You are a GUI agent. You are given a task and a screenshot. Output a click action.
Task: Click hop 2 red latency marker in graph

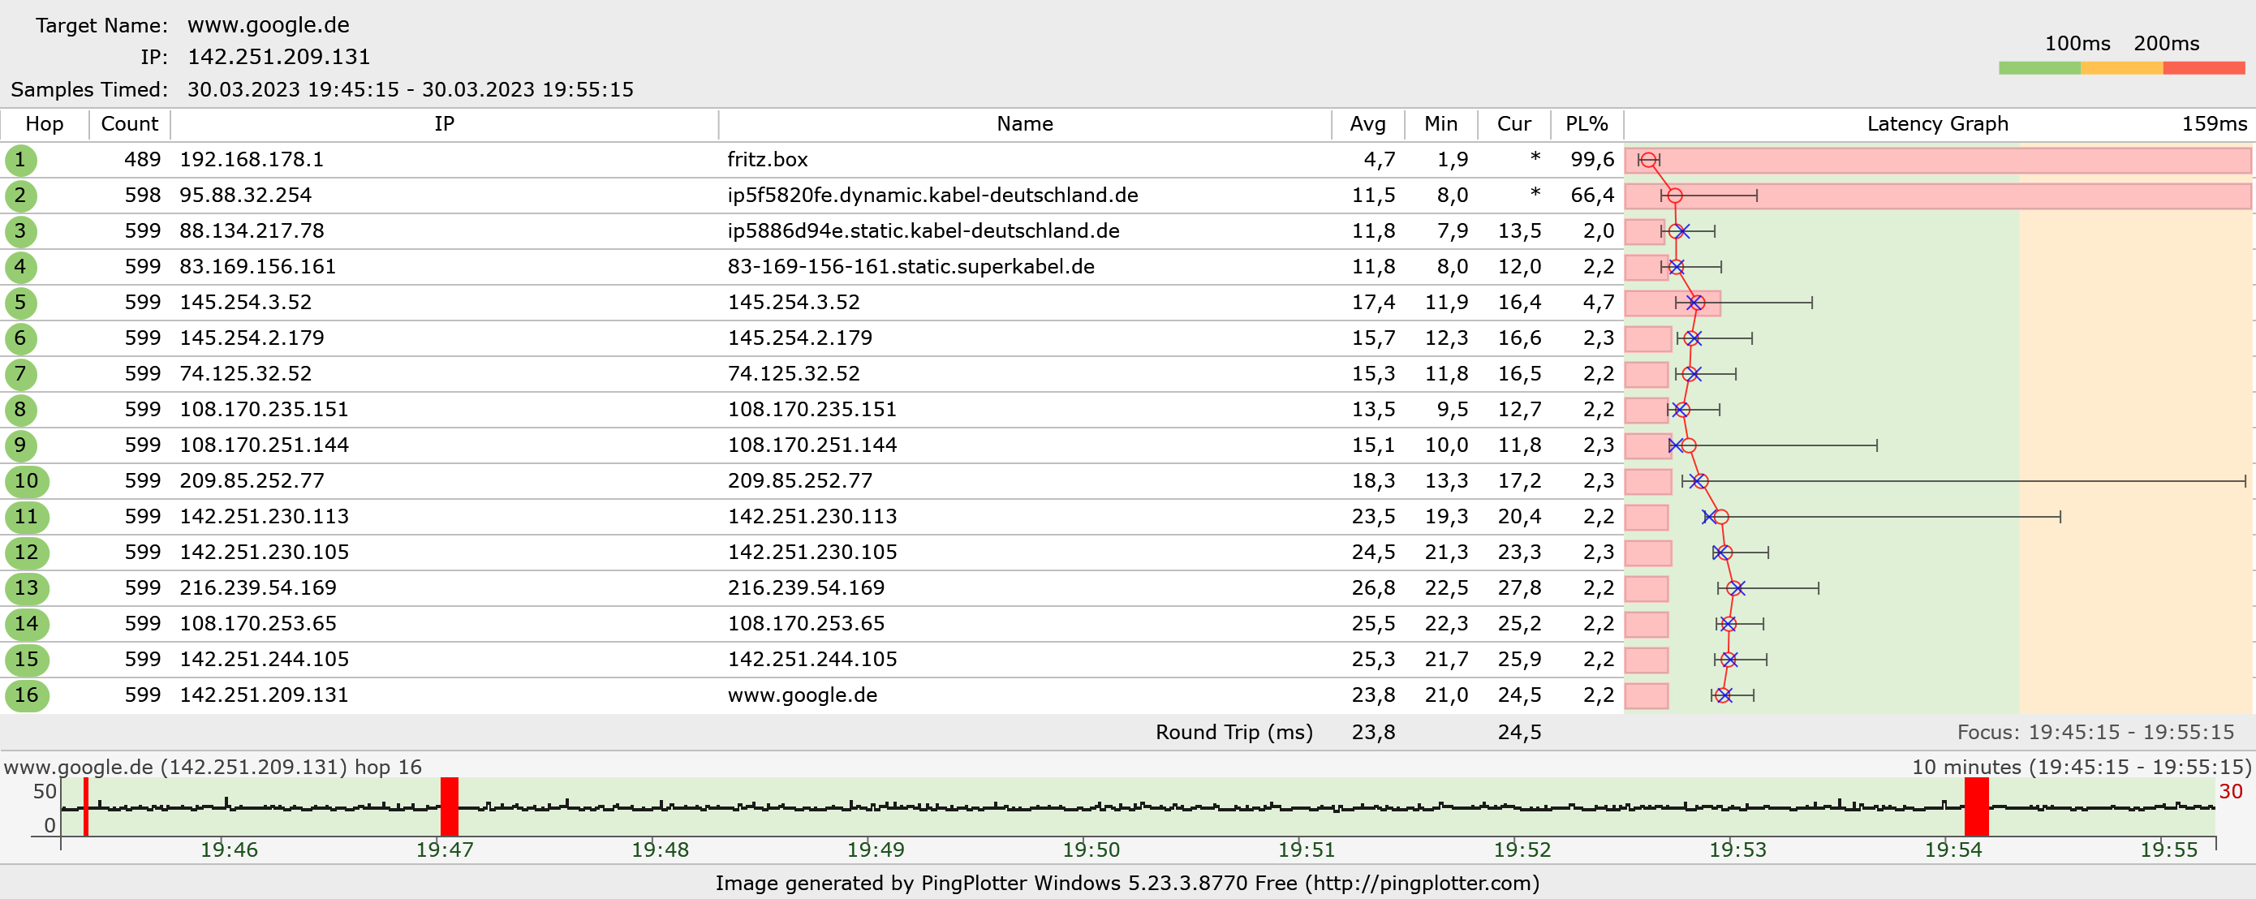click(x=1673, y=196)
